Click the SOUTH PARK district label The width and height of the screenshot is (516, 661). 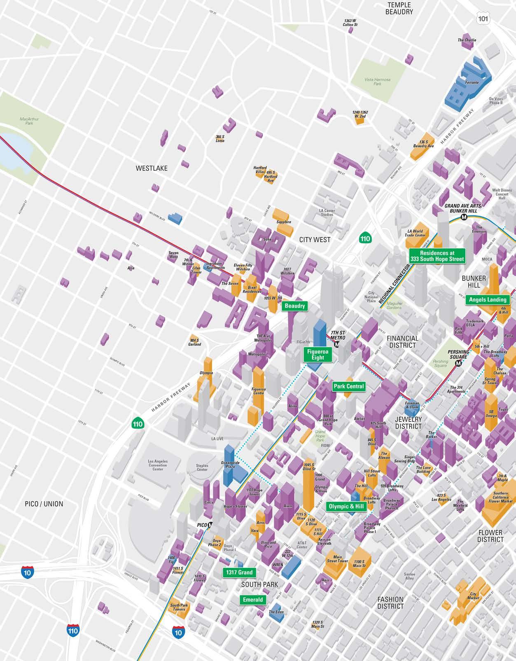pyautogui.click(x=260, y=584)
